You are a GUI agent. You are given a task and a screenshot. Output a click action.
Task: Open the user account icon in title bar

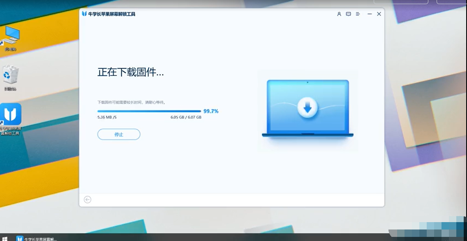point(339,14)
